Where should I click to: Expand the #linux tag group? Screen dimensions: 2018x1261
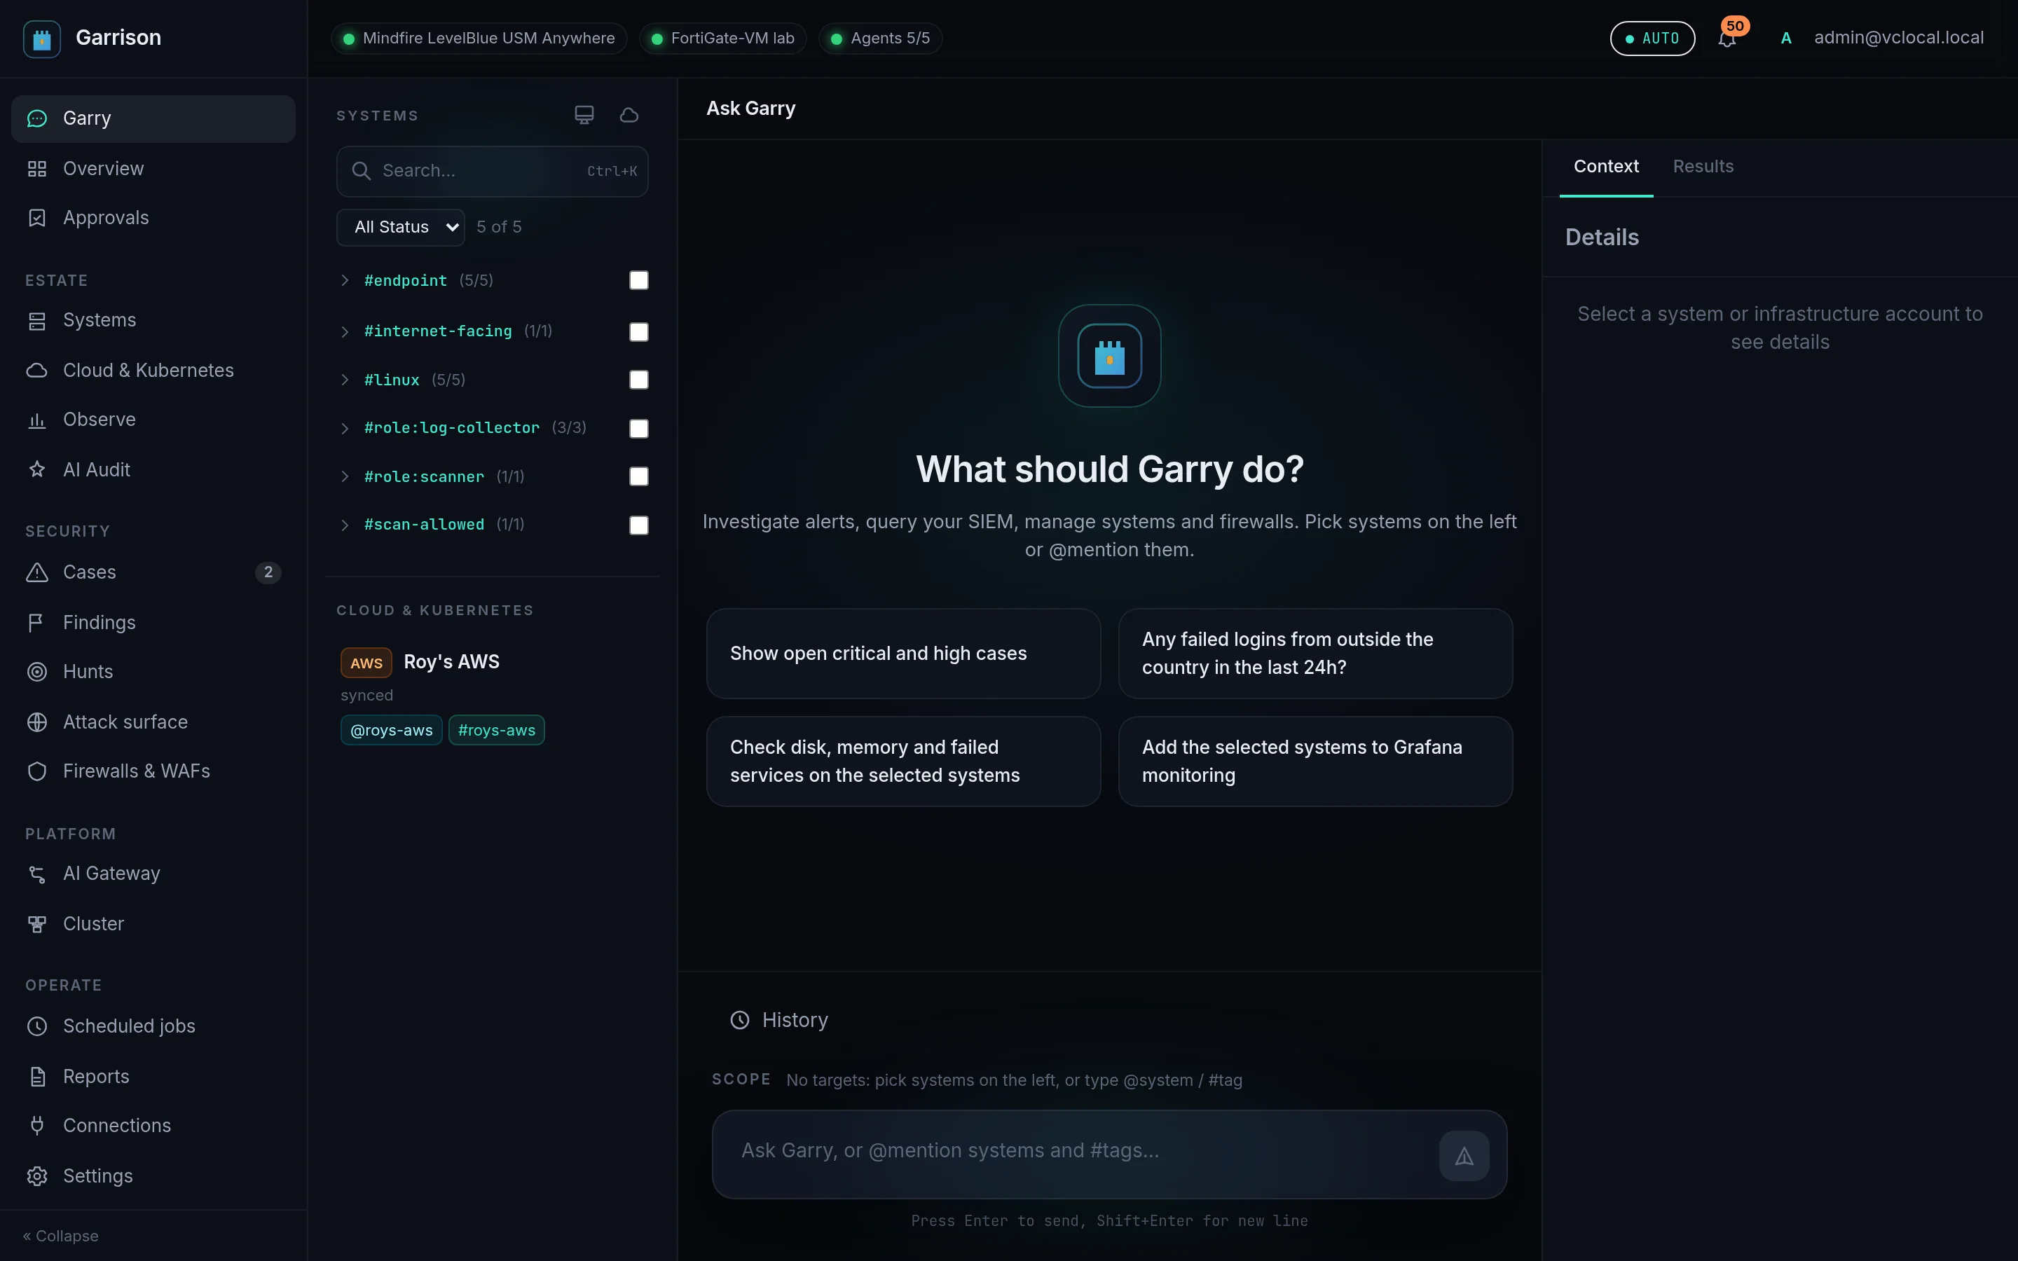[x=345, y=380]
